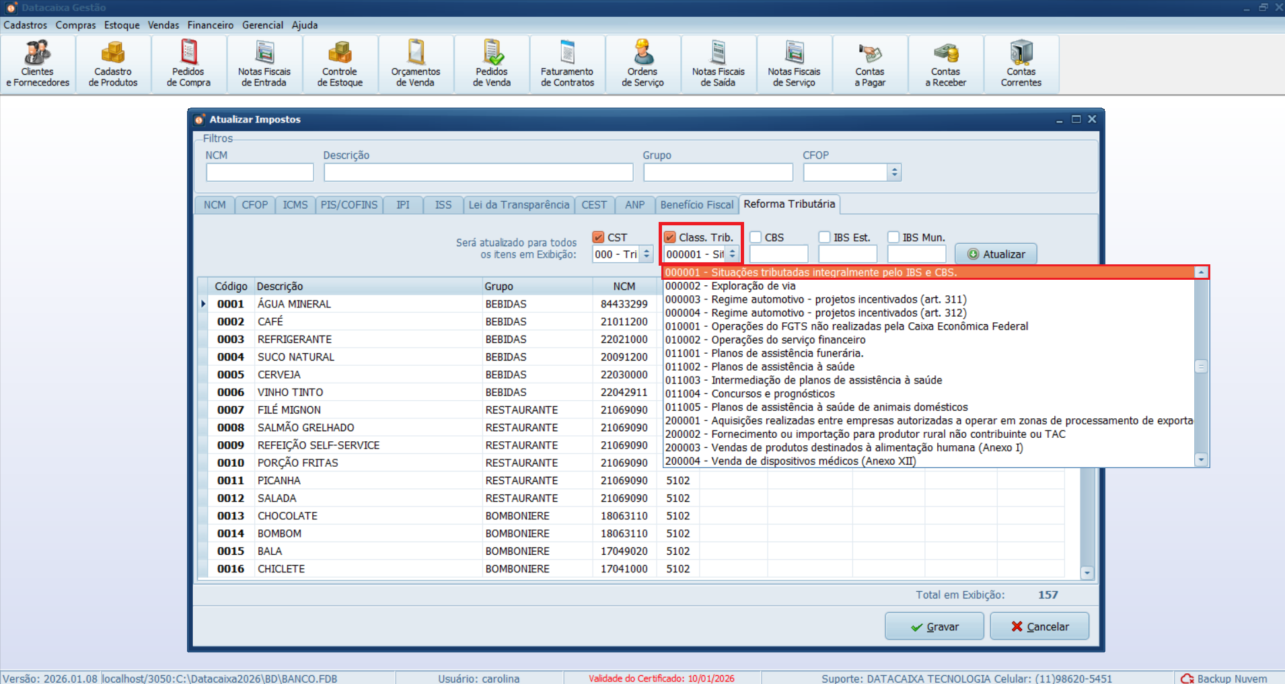Image resolution: width=1285 pixels, height=684 pixels.
Task: Open Controle de Estoque icon
Action: [x=340, y=65]
